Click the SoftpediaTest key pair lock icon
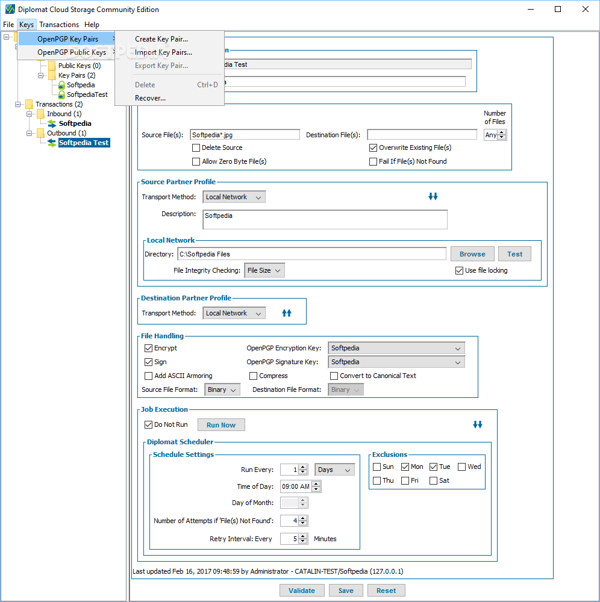Viewport: 600px width, 602px height. [61, 95]
